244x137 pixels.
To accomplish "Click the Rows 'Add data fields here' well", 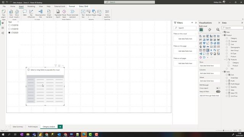I will click(x=209, y=66).
